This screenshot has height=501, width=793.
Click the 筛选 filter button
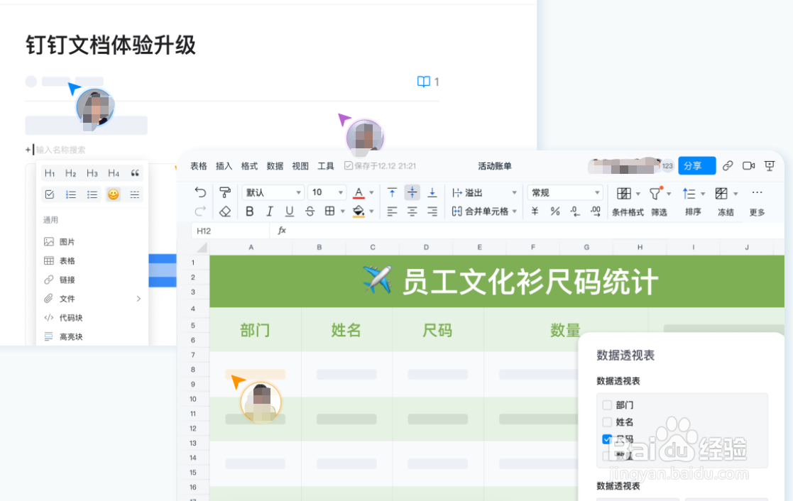[x=659, y=202]
